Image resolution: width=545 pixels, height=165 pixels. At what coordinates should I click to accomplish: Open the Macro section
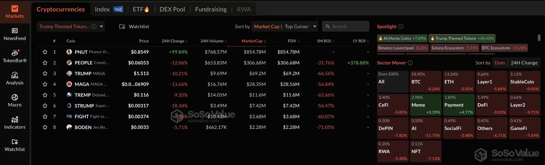(15, 100)
